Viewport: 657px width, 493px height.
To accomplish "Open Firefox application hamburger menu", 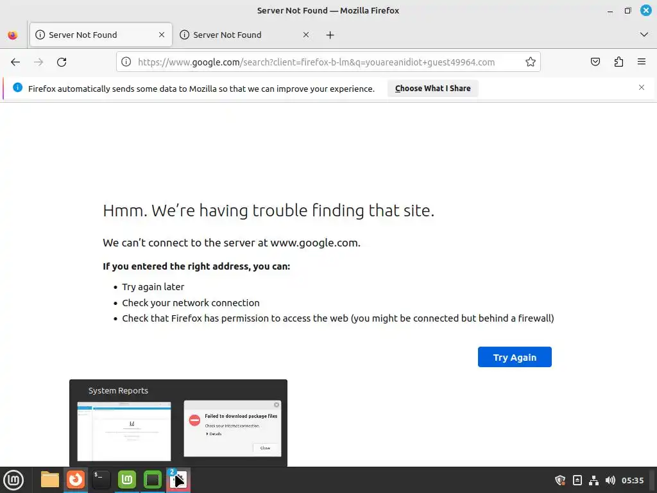I will click(642, 62).
